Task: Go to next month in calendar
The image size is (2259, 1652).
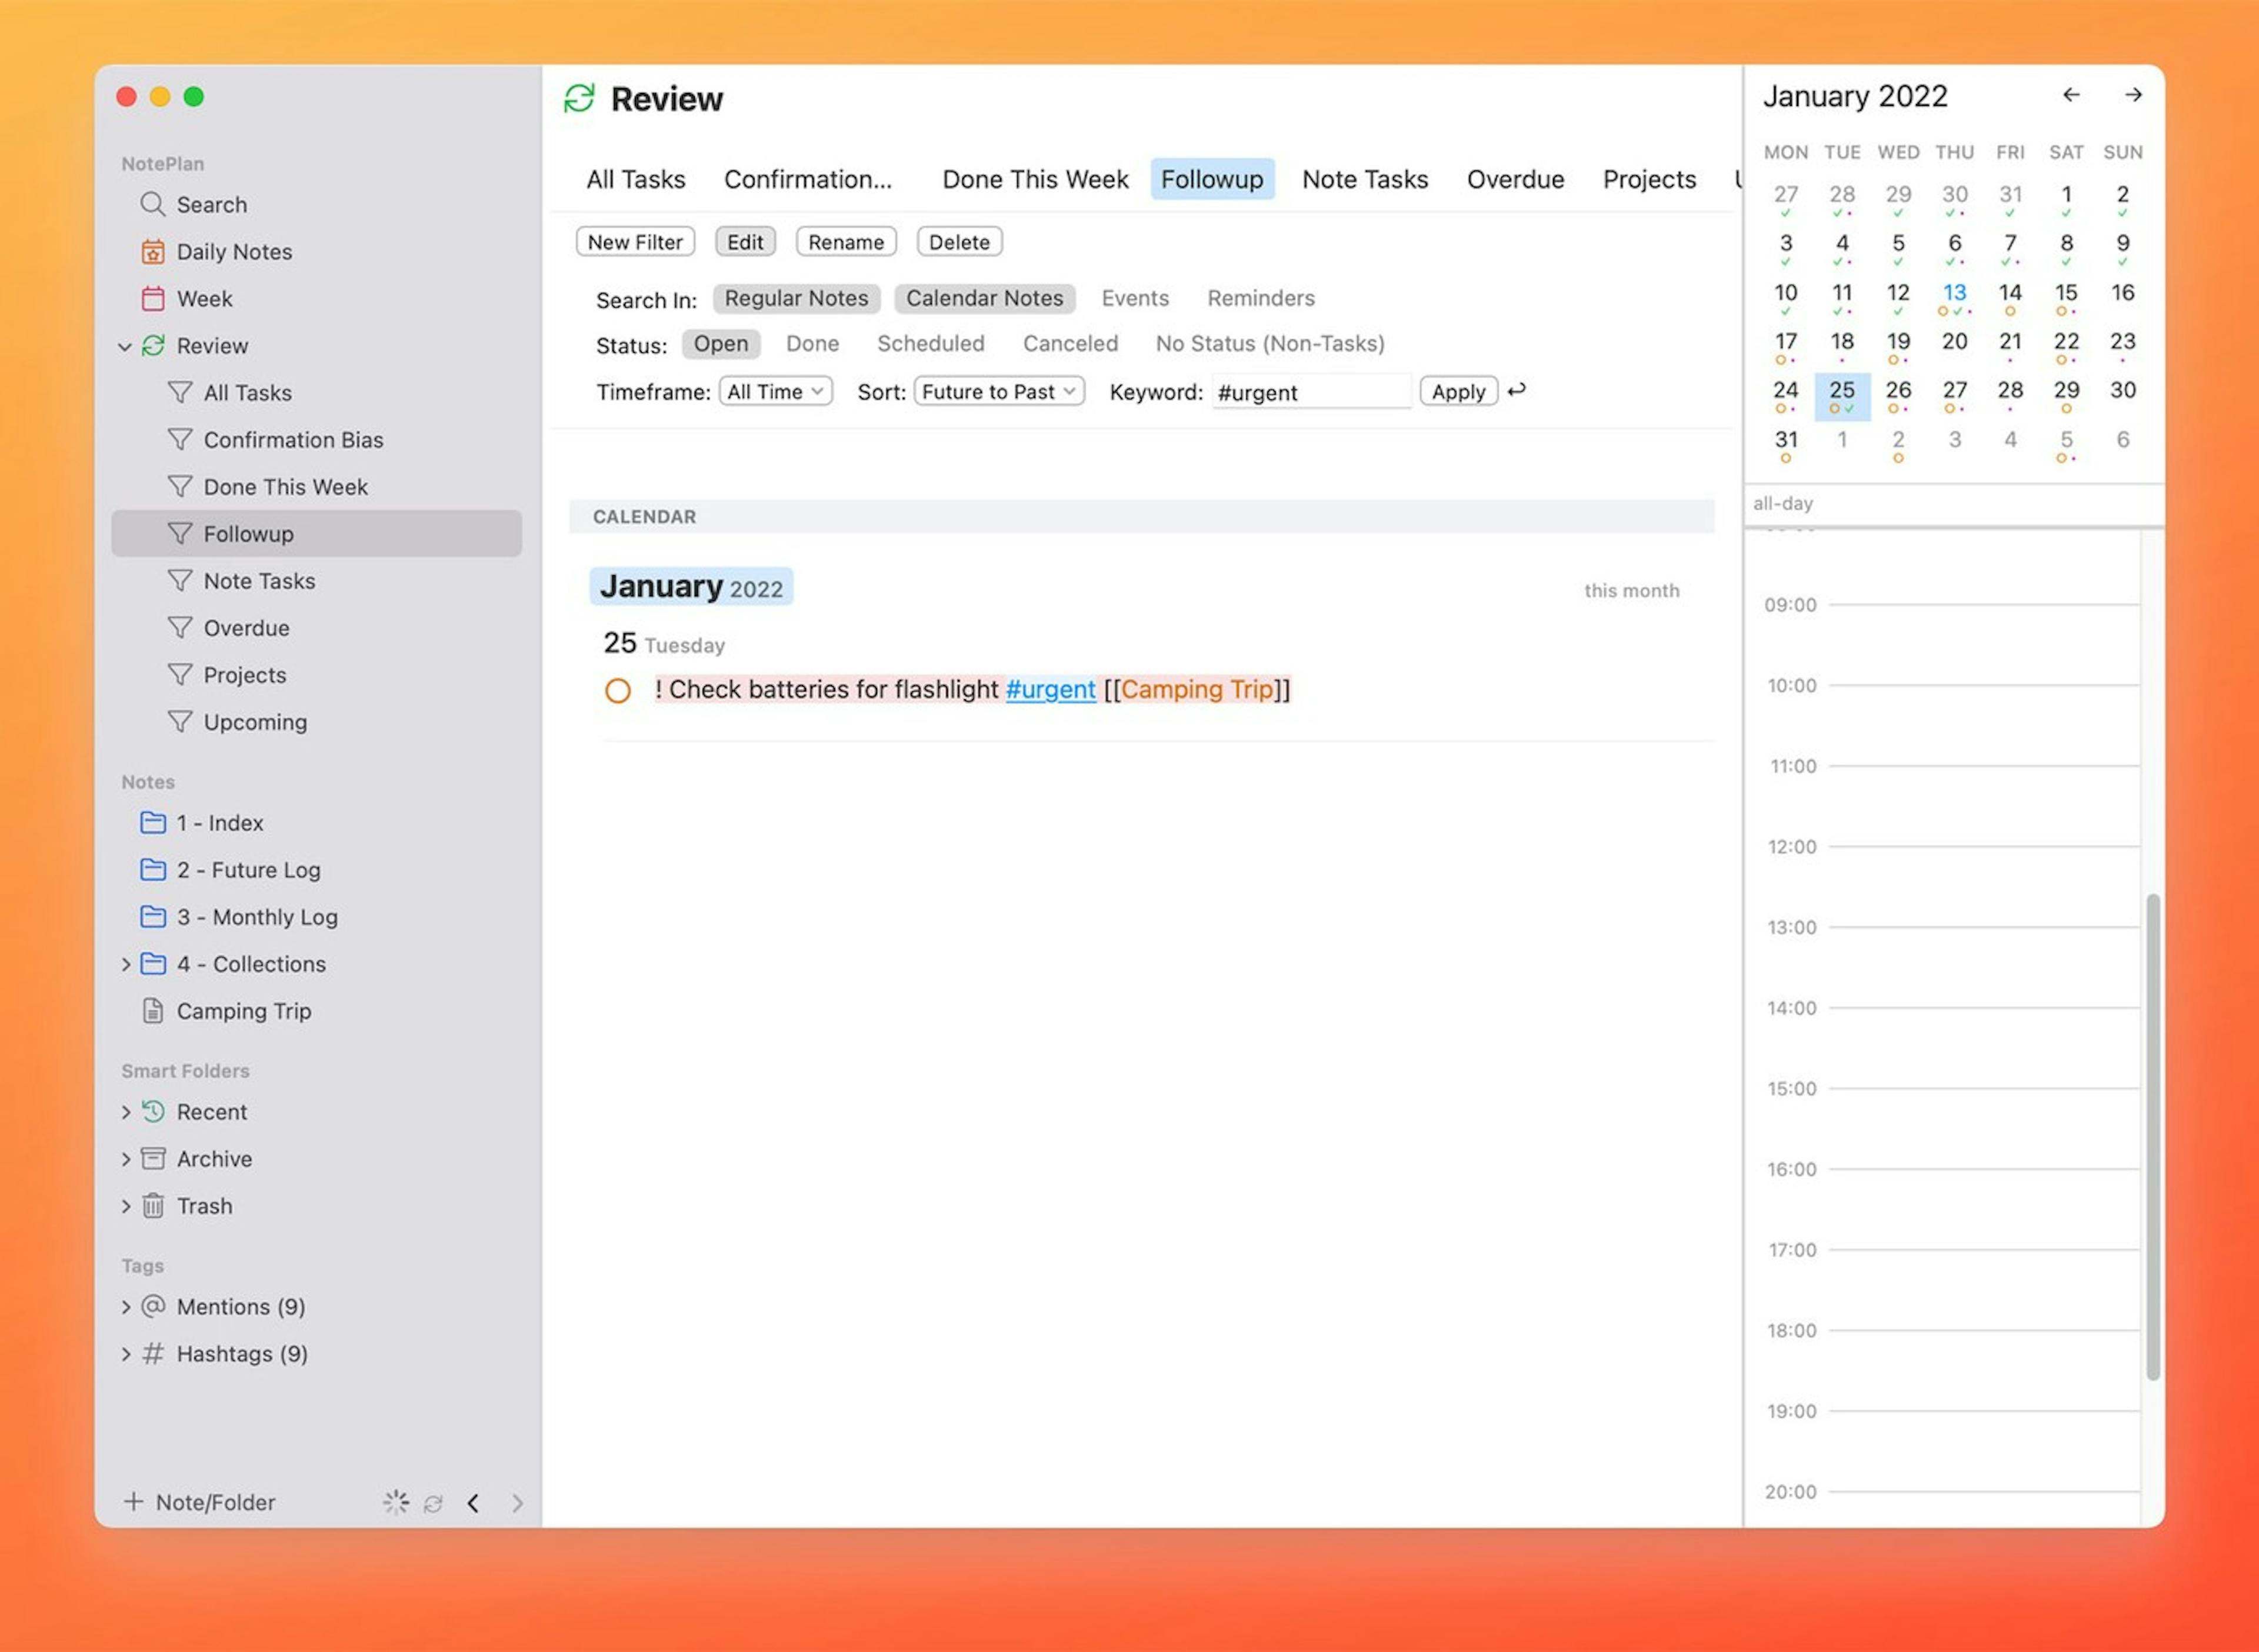Action: point(2133,95)
